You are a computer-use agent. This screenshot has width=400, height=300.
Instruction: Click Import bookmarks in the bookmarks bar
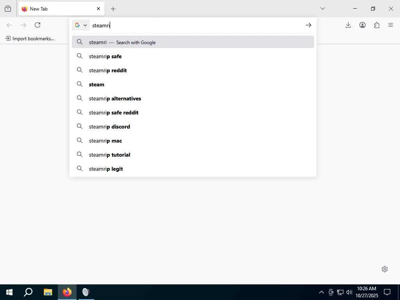click(30, 39)
